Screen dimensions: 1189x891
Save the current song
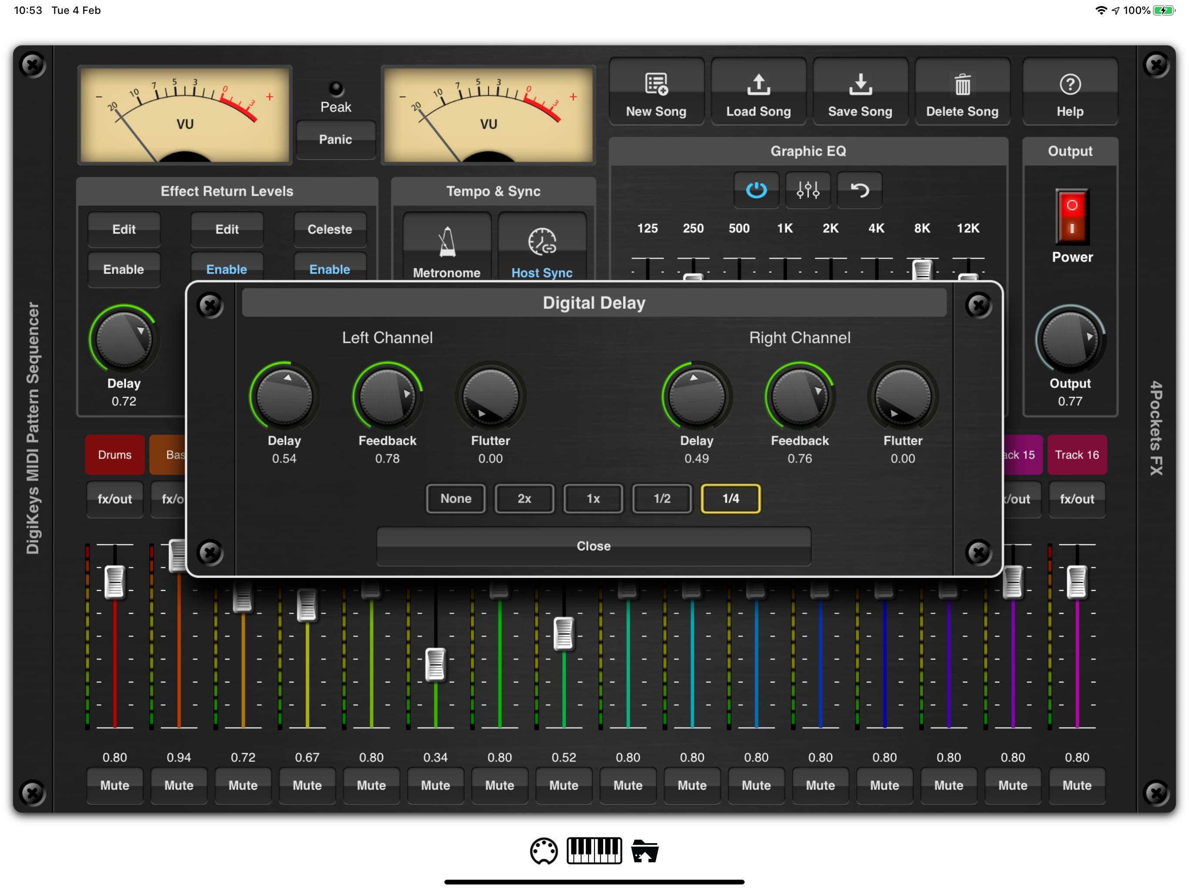tap(860, 91)
